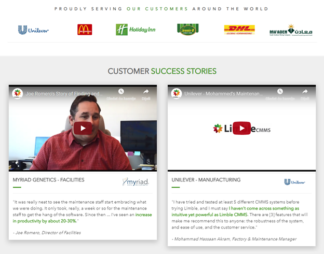Click the Share arrow on Joe Romero video
This screenshot has width=324, height=254.
146,91
